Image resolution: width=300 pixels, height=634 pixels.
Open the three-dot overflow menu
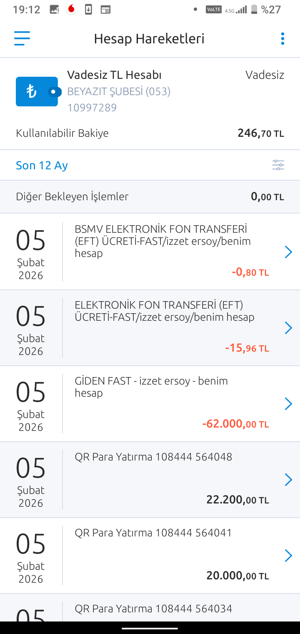(x=282, y=38)
